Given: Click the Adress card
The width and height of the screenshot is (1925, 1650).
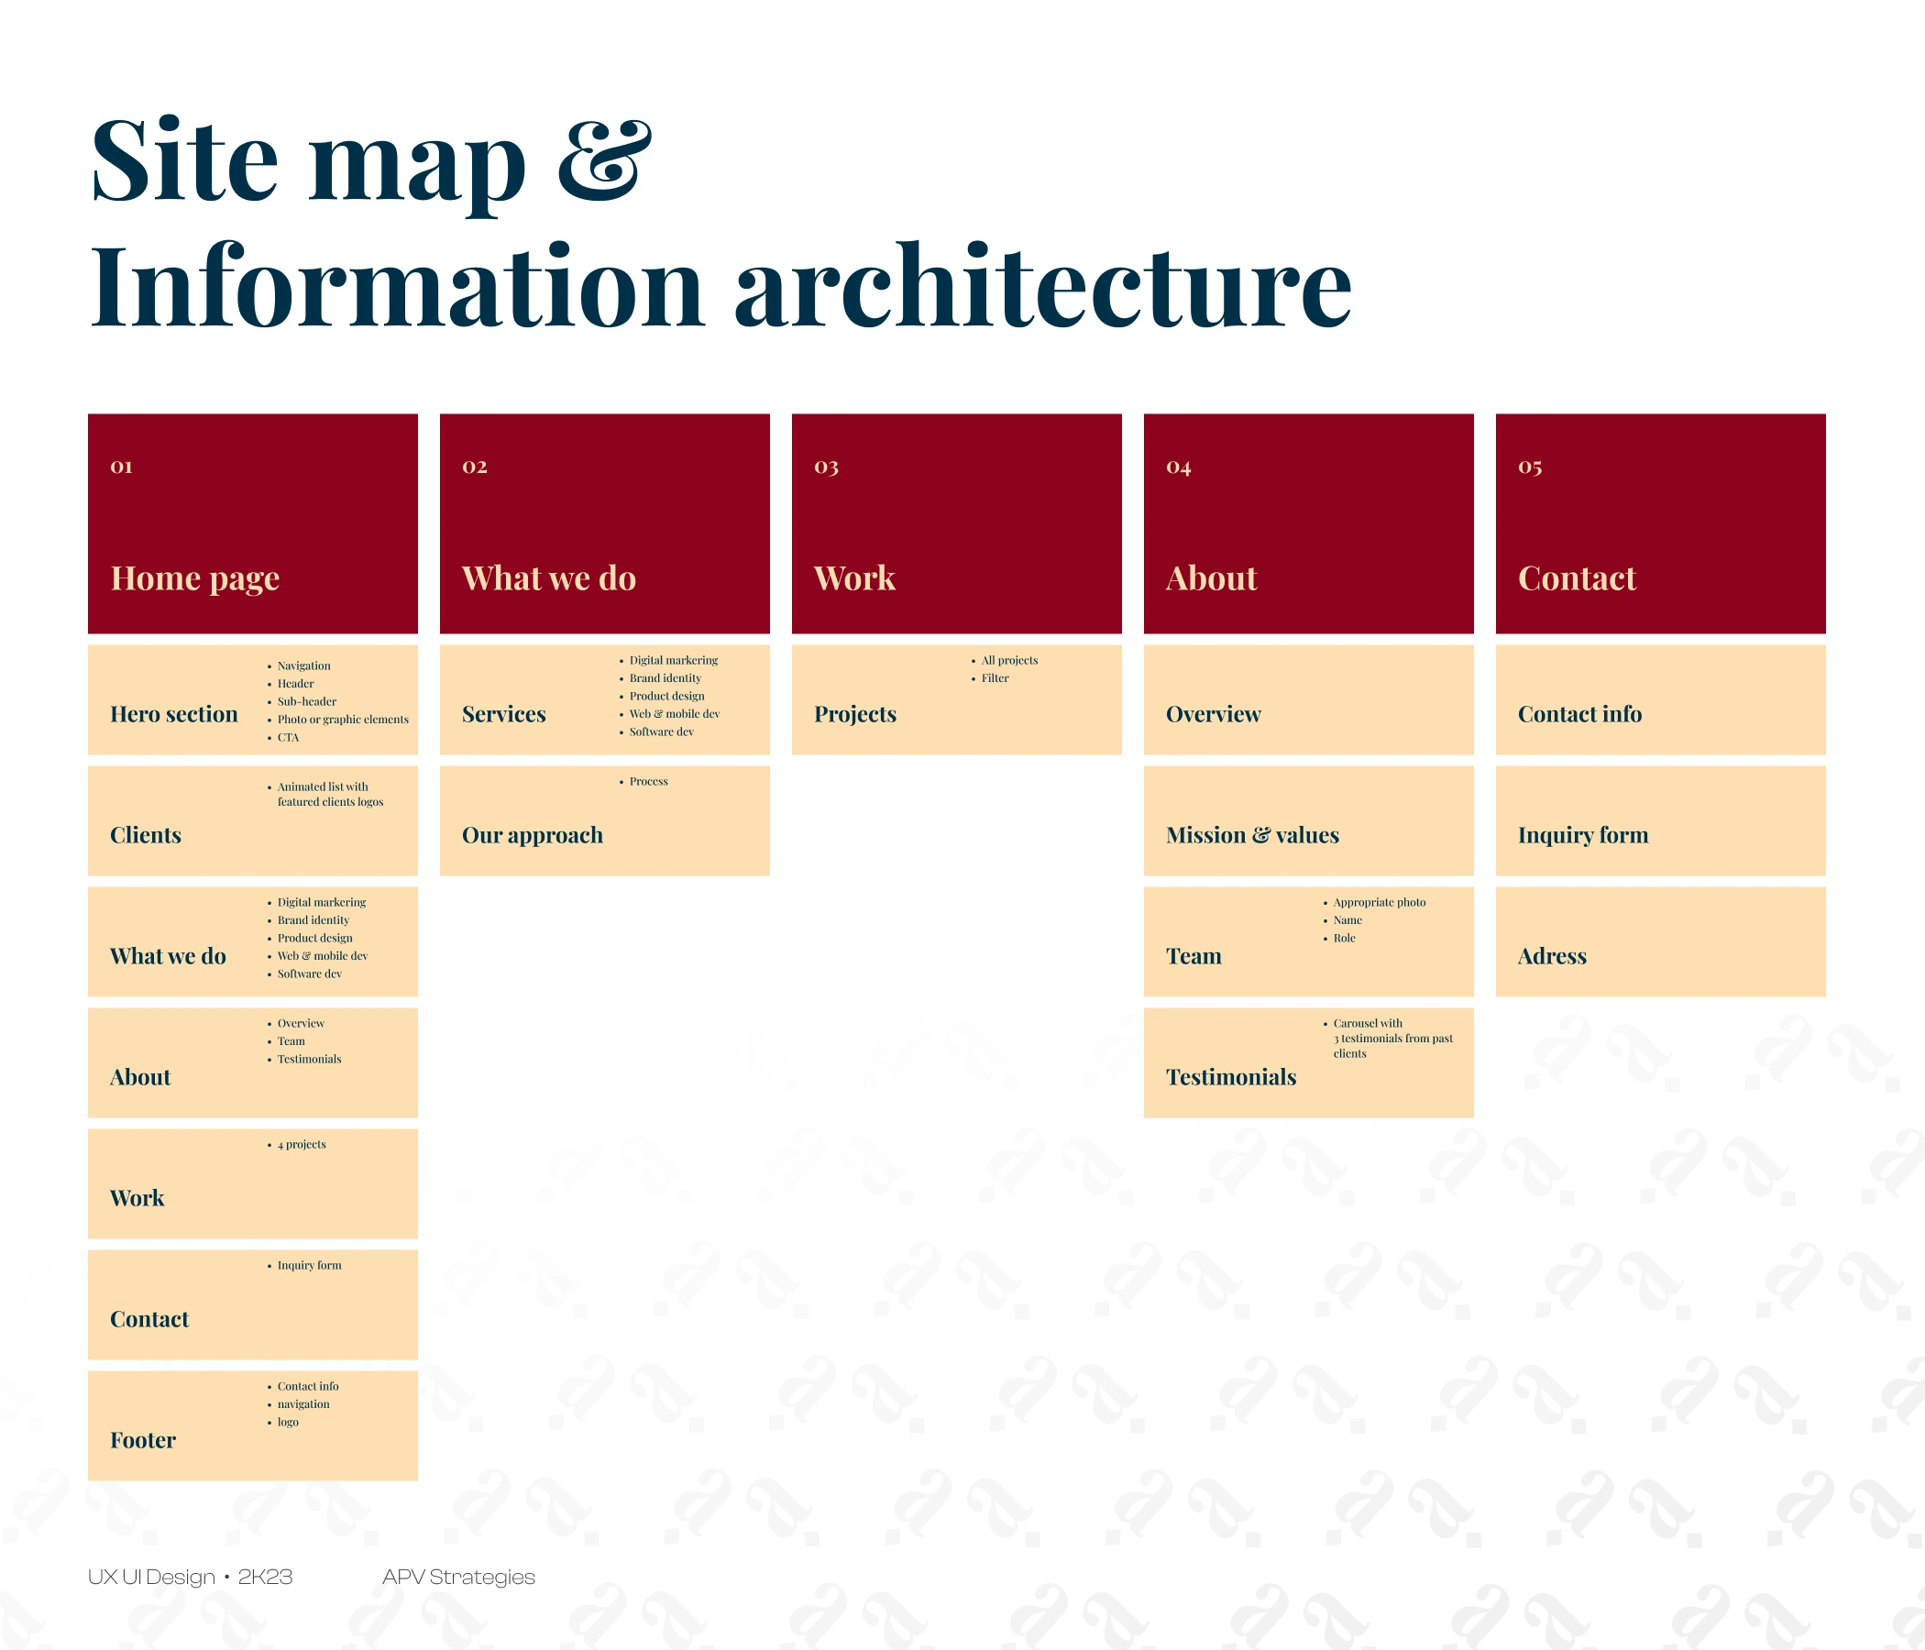Looking at the screenshot, I should pyautogui.click(x=1660, y=941).
